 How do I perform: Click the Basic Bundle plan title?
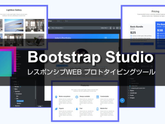click(136, 27)
